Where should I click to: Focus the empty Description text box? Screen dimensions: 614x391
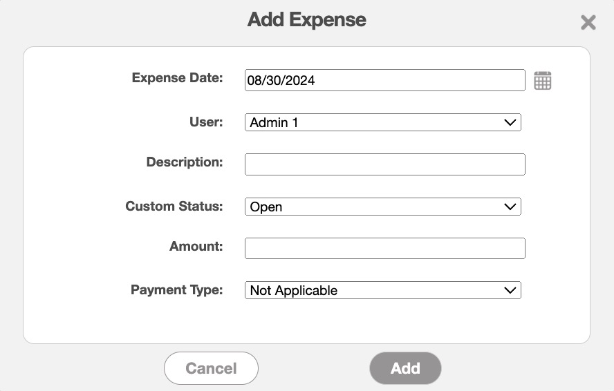[384, 164]
